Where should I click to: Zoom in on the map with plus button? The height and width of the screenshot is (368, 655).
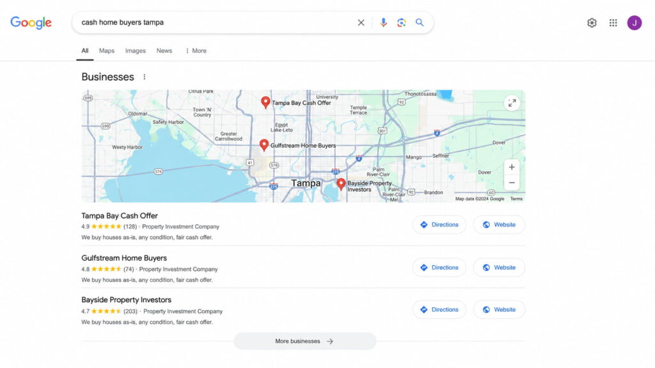pyautogui.click(x=512, y=167)
